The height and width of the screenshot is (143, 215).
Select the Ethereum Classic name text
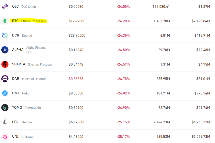34,21
